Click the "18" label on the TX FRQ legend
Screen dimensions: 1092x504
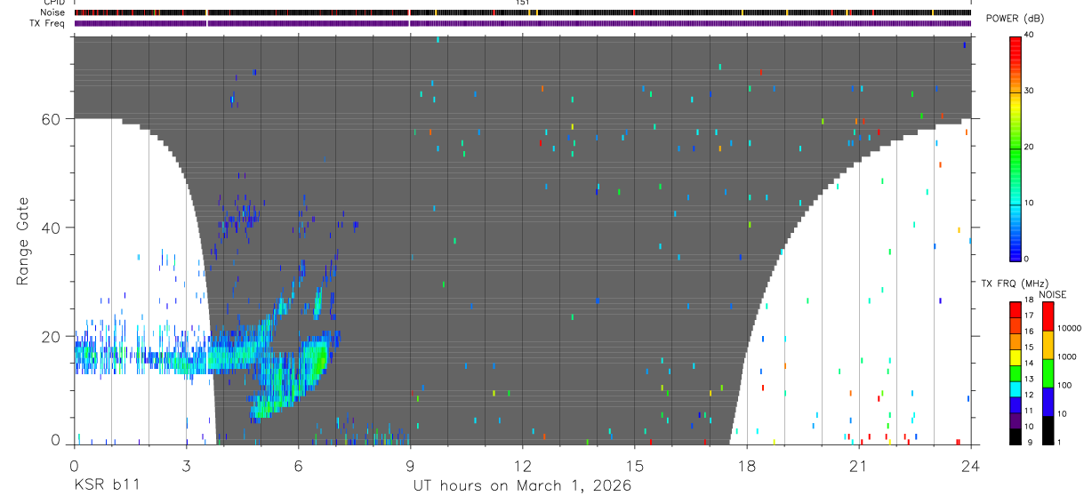tap(1029, 300)
